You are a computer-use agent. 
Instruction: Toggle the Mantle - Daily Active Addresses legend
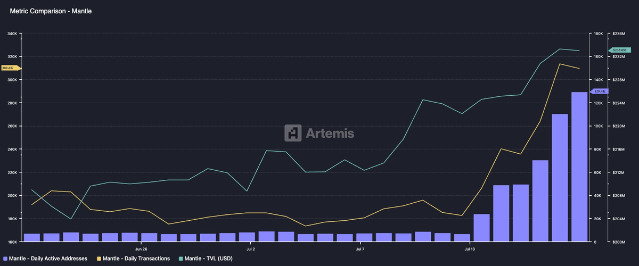45,259
